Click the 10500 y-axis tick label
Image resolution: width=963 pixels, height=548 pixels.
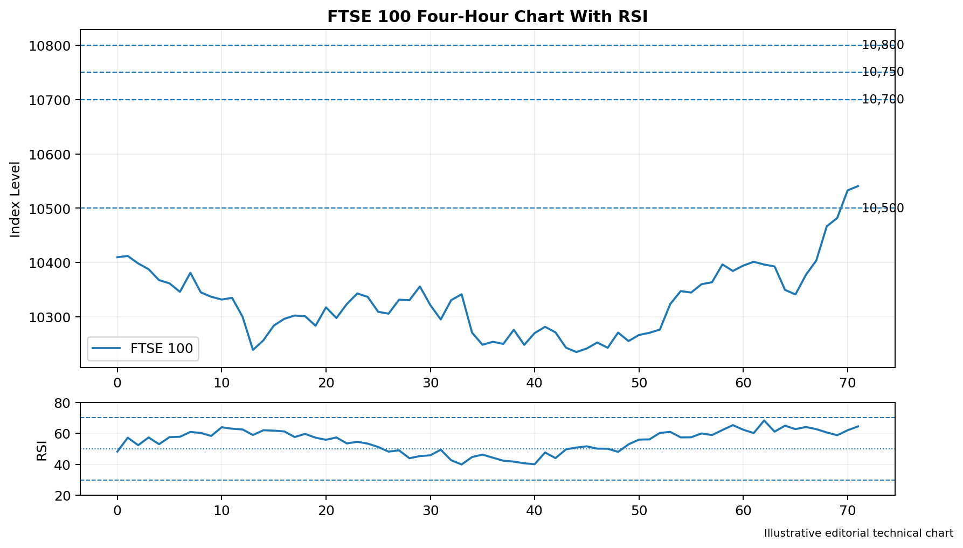(x=50, y=209)
